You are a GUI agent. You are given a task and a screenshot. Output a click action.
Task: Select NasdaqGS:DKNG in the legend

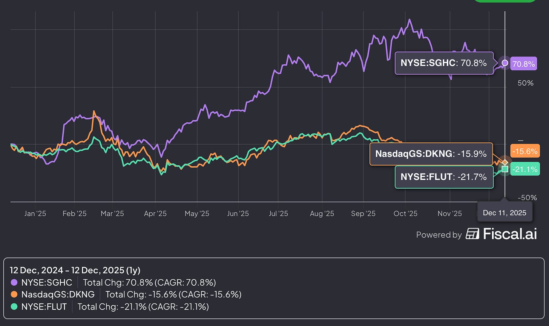point(58,294)
